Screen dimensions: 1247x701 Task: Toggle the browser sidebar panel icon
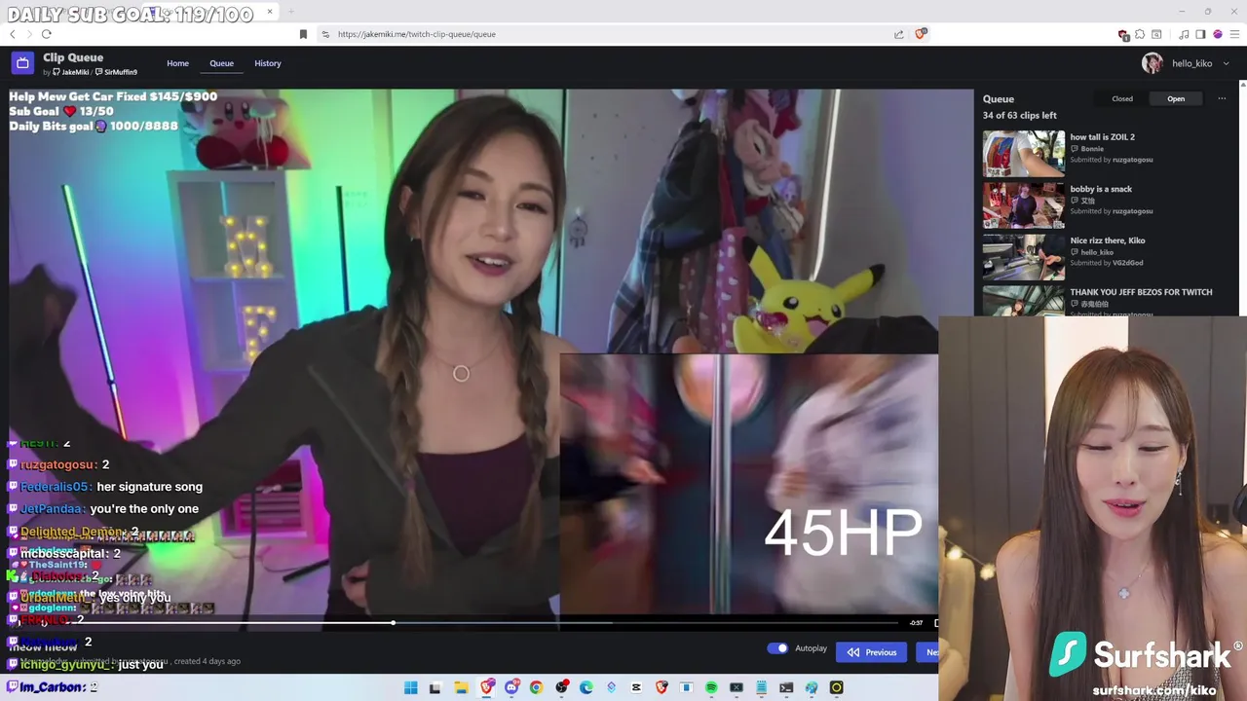(1200, 34)
